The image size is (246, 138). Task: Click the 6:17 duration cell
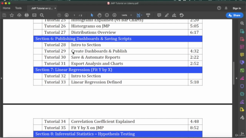[x=195, y=32]
